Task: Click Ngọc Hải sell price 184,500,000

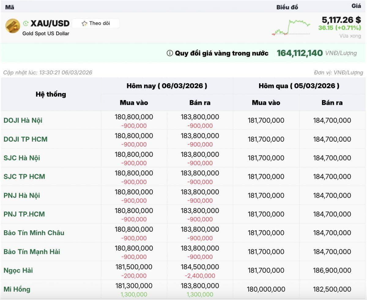Action: point(200,267)
